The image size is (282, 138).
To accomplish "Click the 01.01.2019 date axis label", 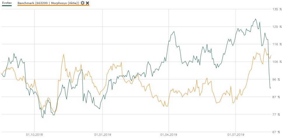I will coord(102,135).
